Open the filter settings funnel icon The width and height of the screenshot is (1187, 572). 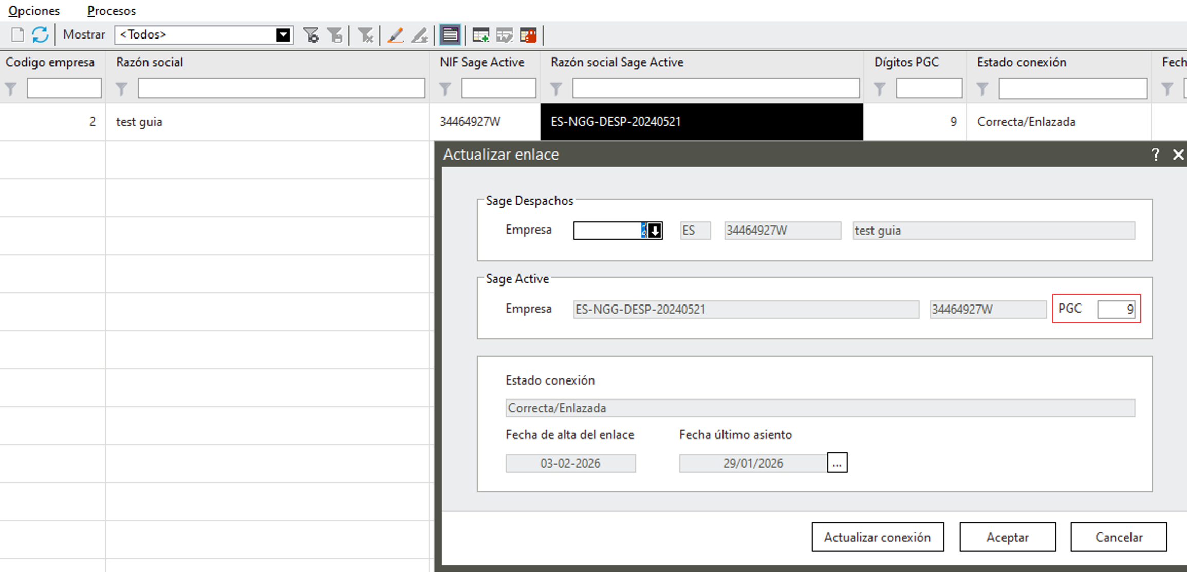(x=311, y=35)
